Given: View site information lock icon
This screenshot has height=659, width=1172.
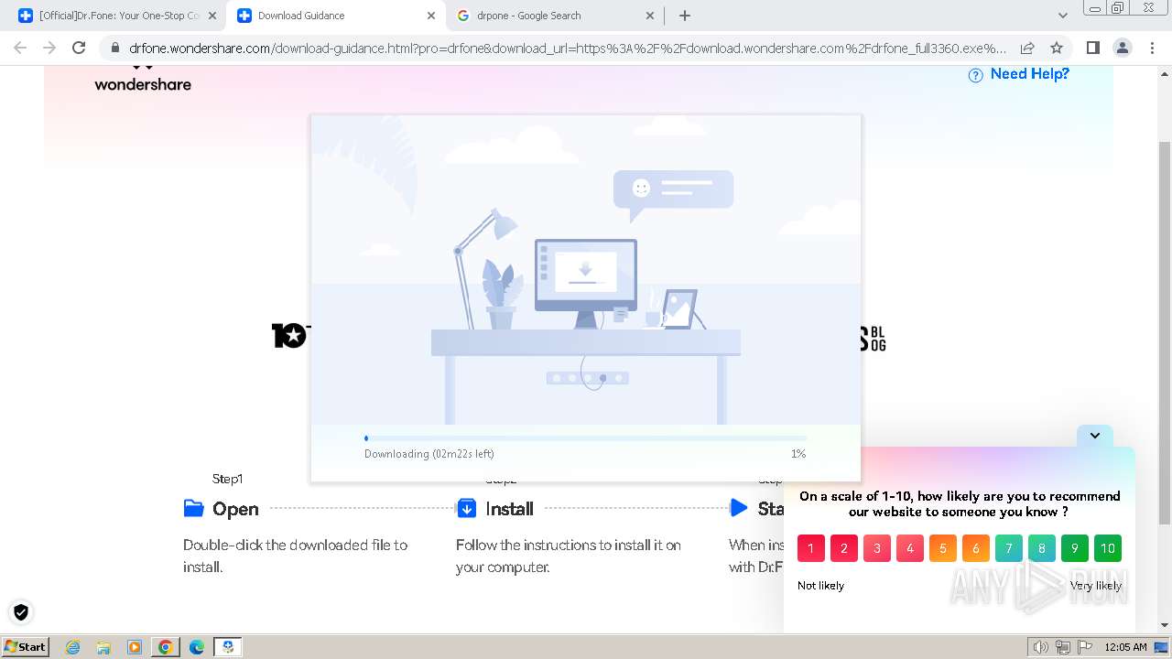Looking at the screenshot, I should [x=114, y=49].
